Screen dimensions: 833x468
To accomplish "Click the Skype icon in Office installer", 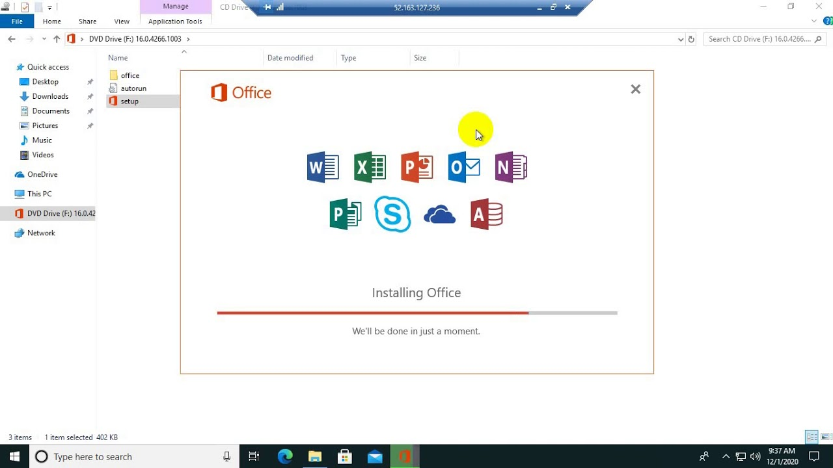I will click(x=392, y=214).
